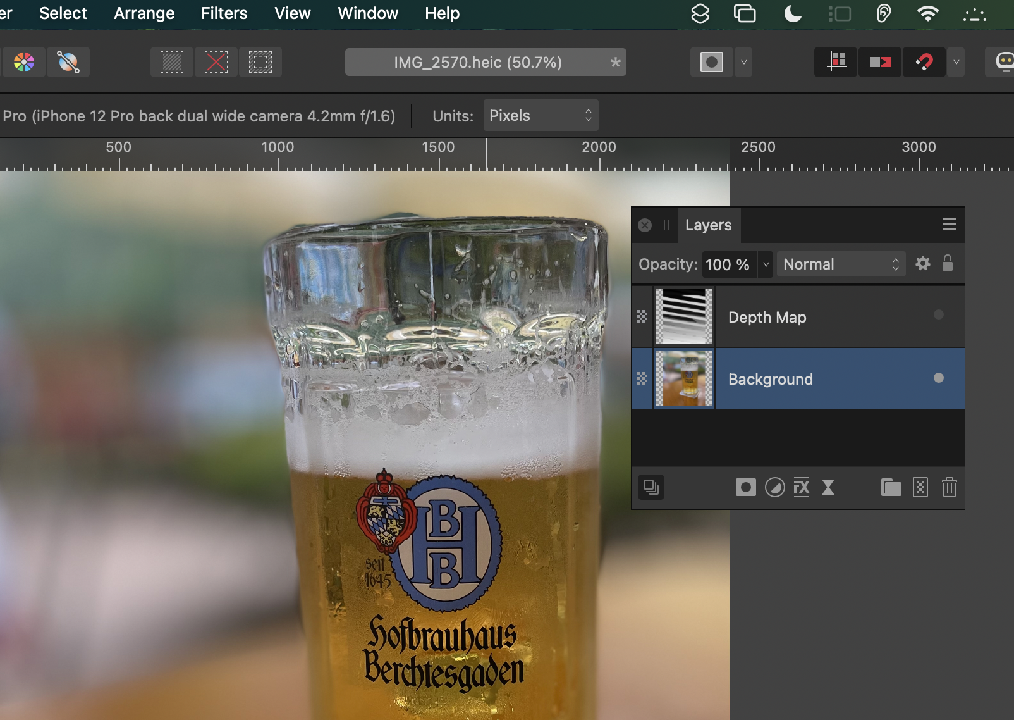Open the Arrange menu
1014x720 pixels.
(x=144, y=13)
